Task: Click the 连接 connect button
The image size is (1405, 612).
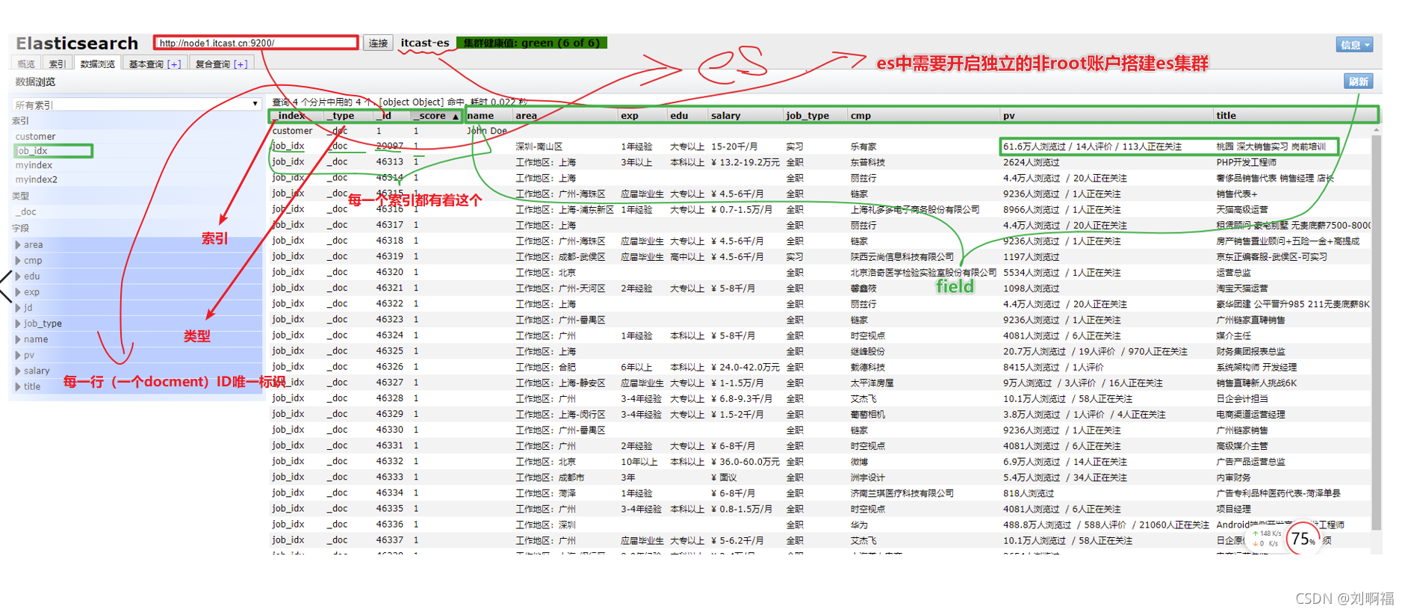Action: pos(378,43)
